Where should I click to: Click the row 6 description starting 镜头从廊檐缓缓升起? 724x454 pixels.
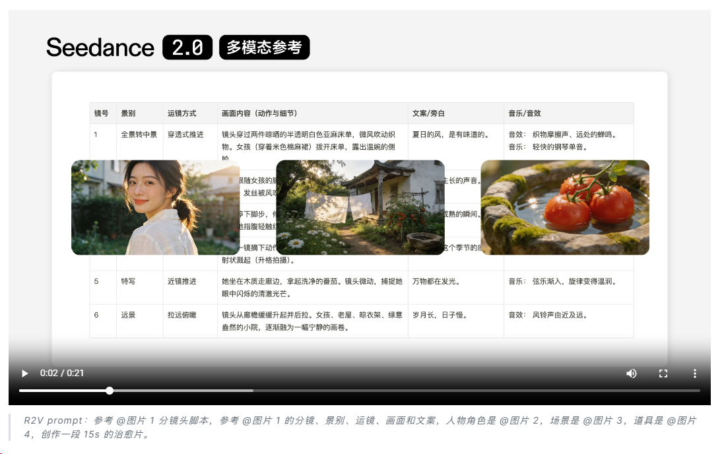tap(312, 321)
